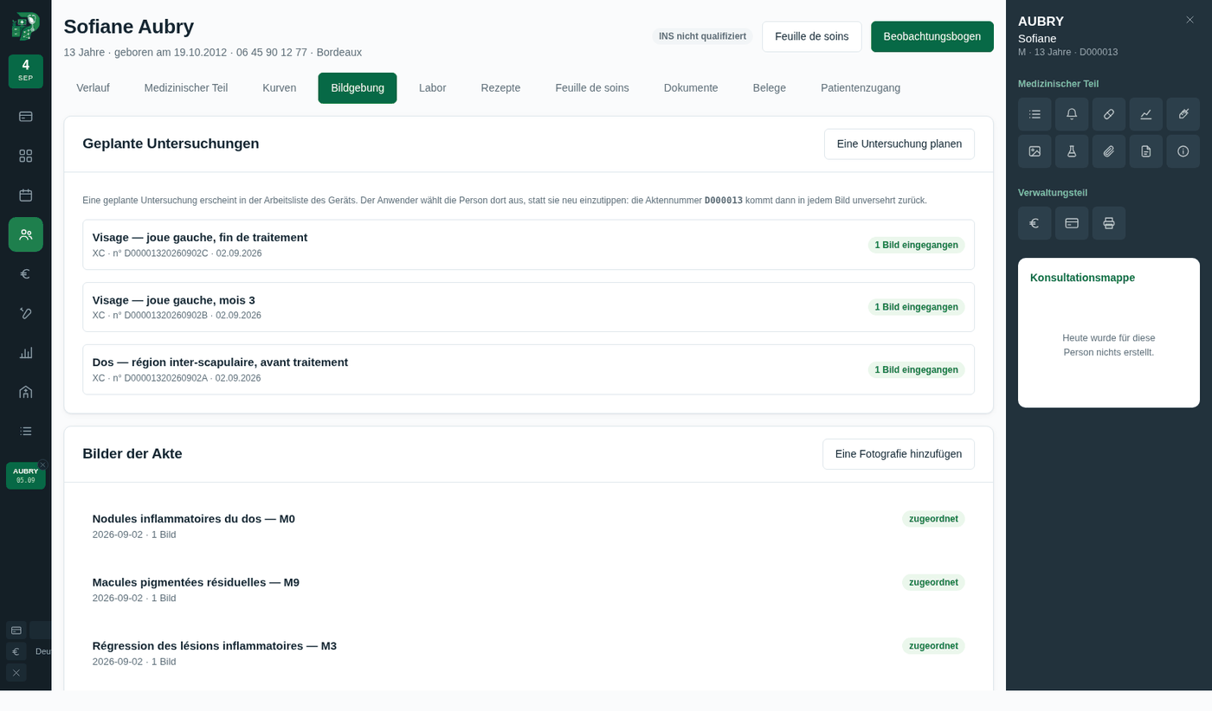Open the Feuille de soins tab

pos(592,88)
